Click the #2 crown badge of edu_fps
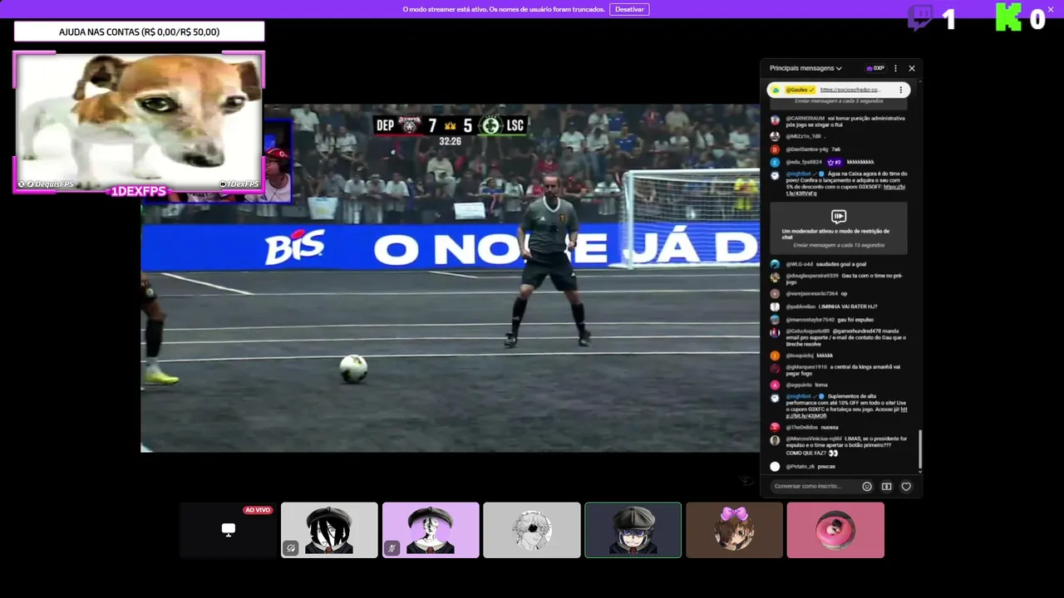The image size is (1064, 598). (x=834, y=162)
